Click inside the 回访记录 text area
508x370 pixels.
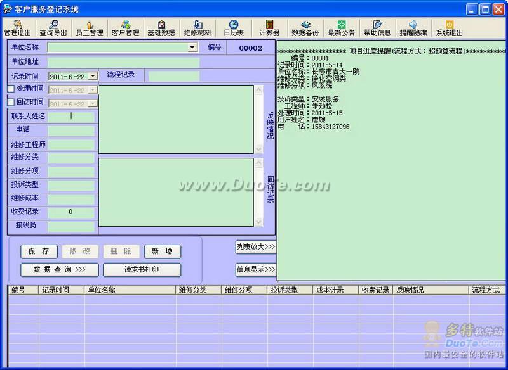[176, 192]
